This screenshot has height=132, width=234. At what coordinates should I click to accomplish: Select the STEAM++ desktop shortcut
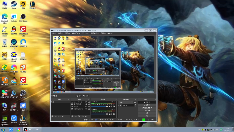click(14, 94)
